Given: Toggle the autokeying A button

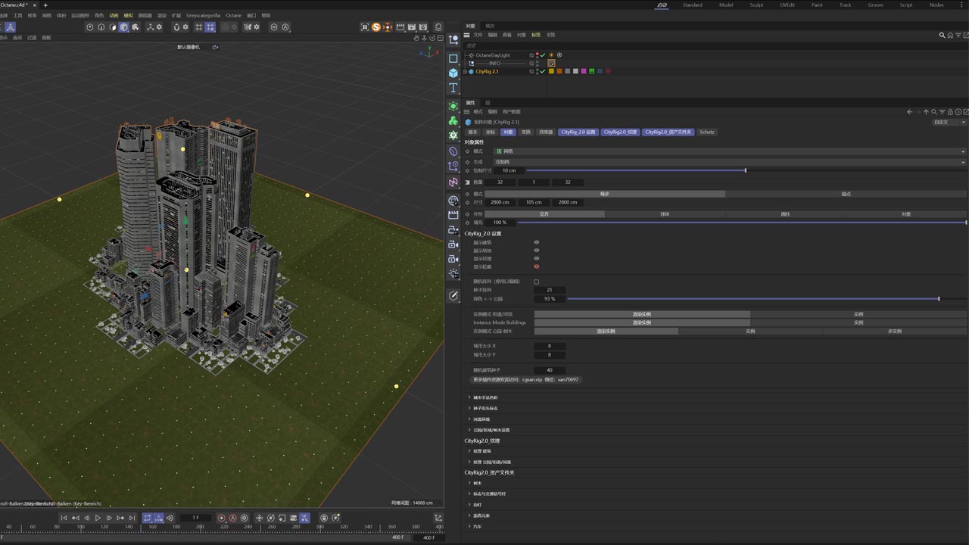Looking at the screenshot, I should 232,518.
